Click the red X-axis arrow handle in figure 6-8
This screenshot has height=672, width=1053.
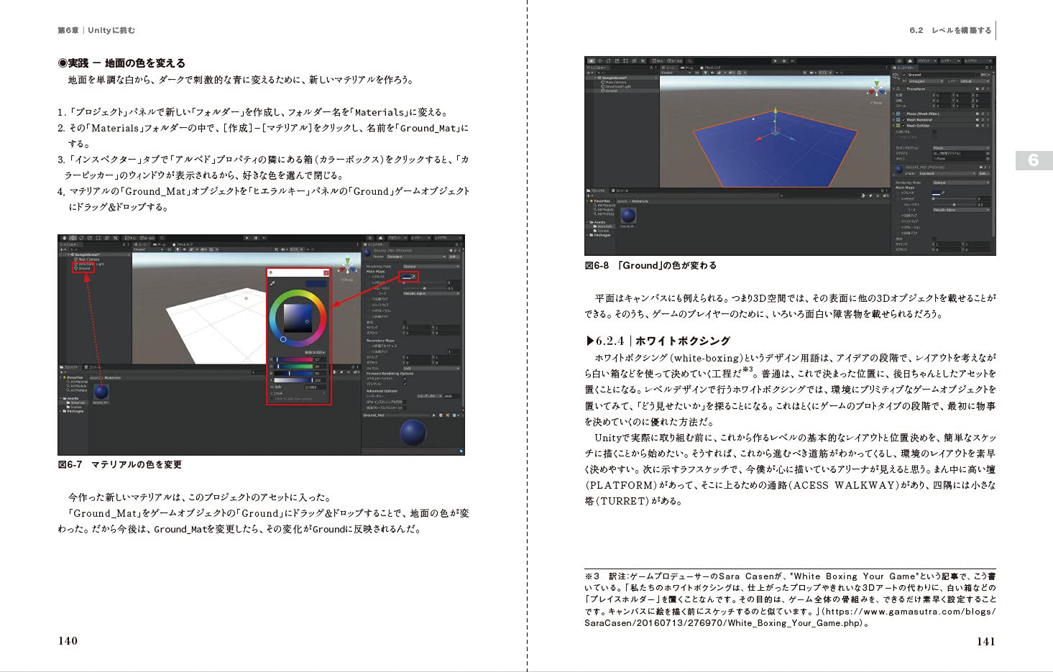[758, 139]
